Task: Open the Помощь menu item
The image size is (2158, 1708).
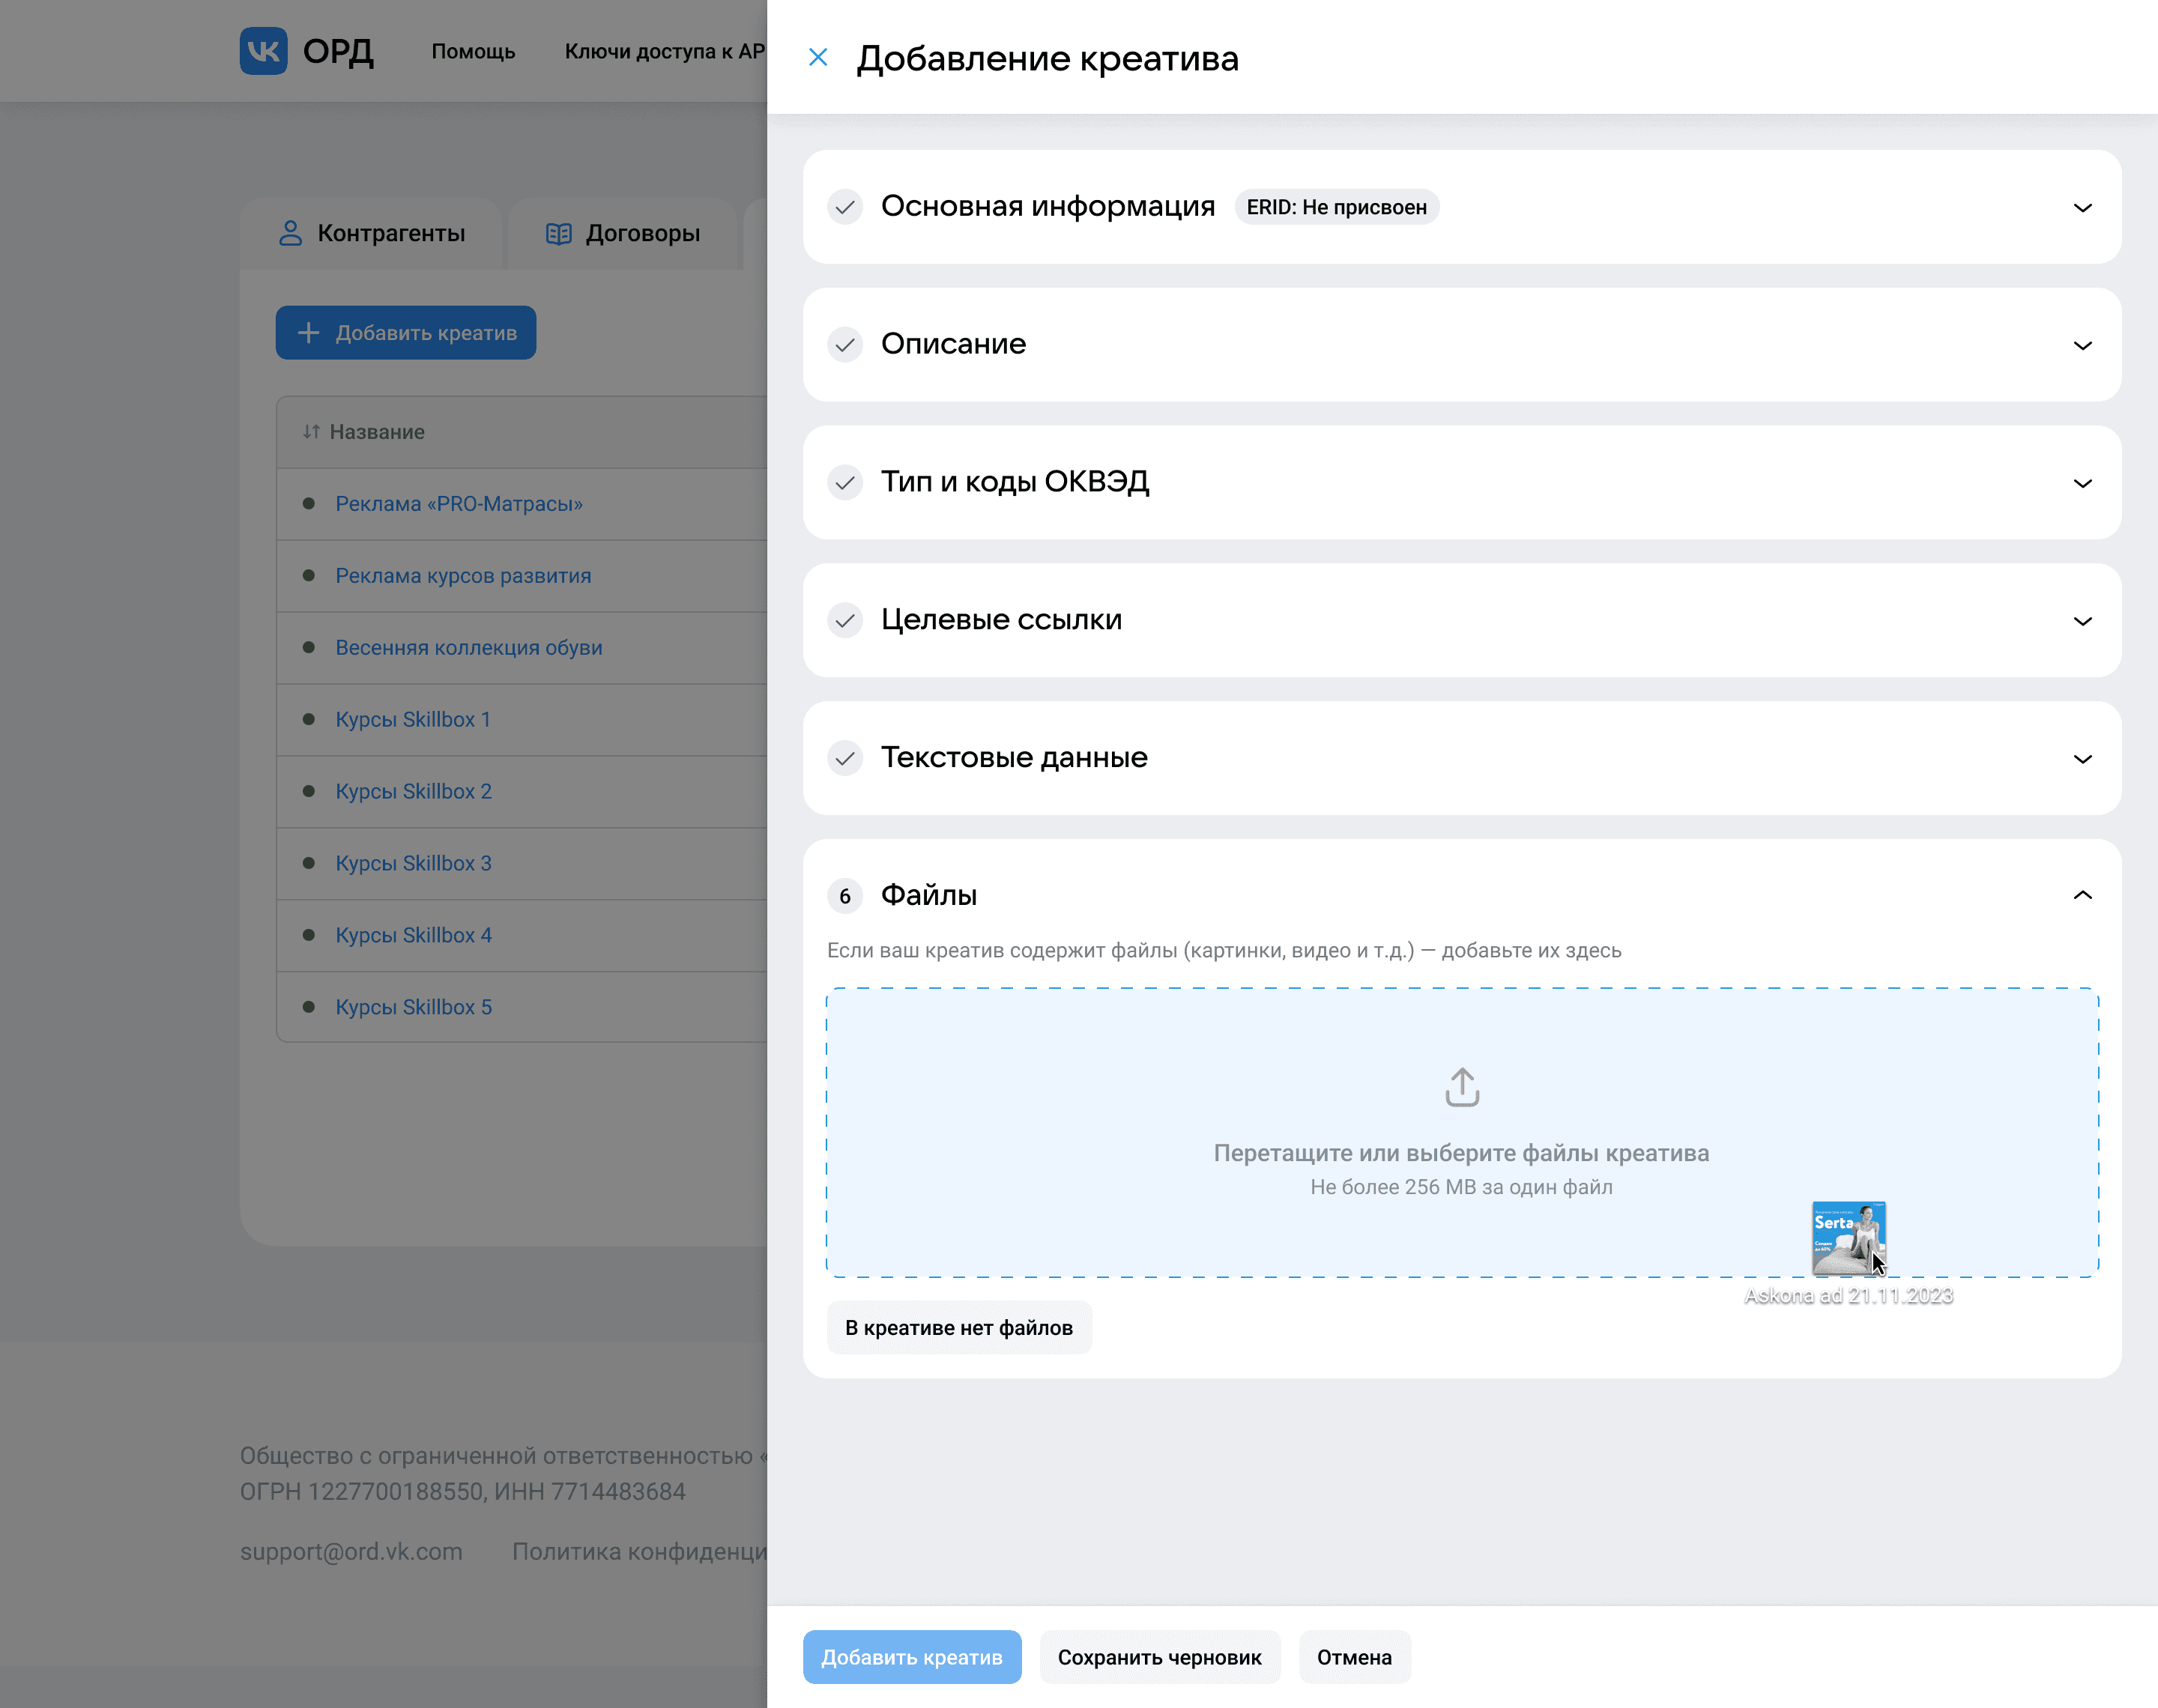Action: pyautogui.click(x=473, y=51)
